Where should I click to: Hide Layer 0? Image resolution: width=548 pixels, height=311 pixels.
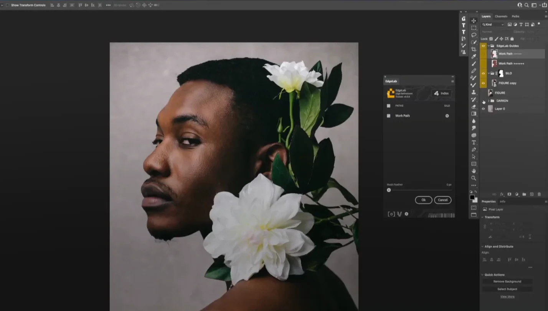pos(483,109)
